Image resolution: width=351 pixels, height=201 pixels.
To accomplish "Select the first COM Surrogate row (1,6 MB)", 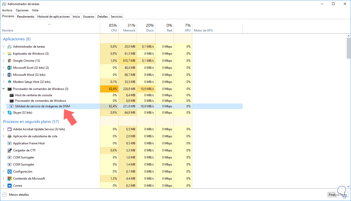I will pos(121,157).
